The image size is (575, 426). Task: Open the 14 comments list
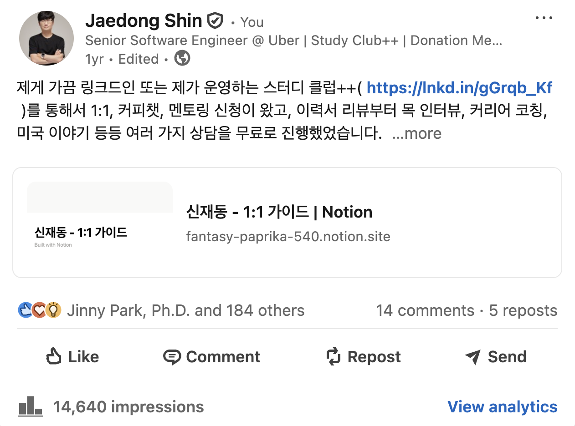425,310
